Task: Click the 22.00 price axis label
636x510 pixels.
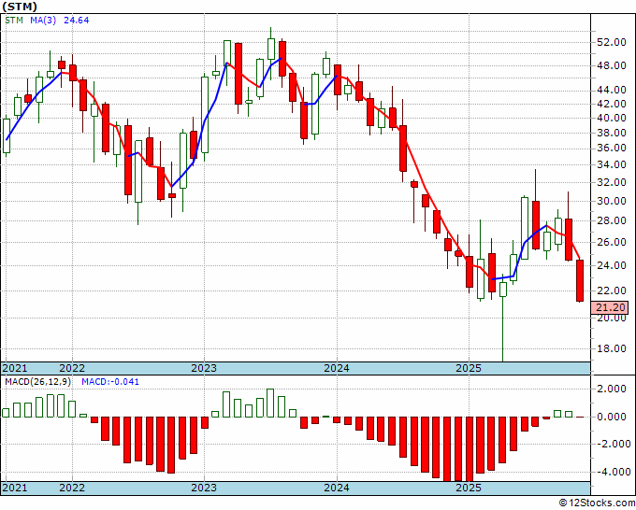Action: pos(612,290)
